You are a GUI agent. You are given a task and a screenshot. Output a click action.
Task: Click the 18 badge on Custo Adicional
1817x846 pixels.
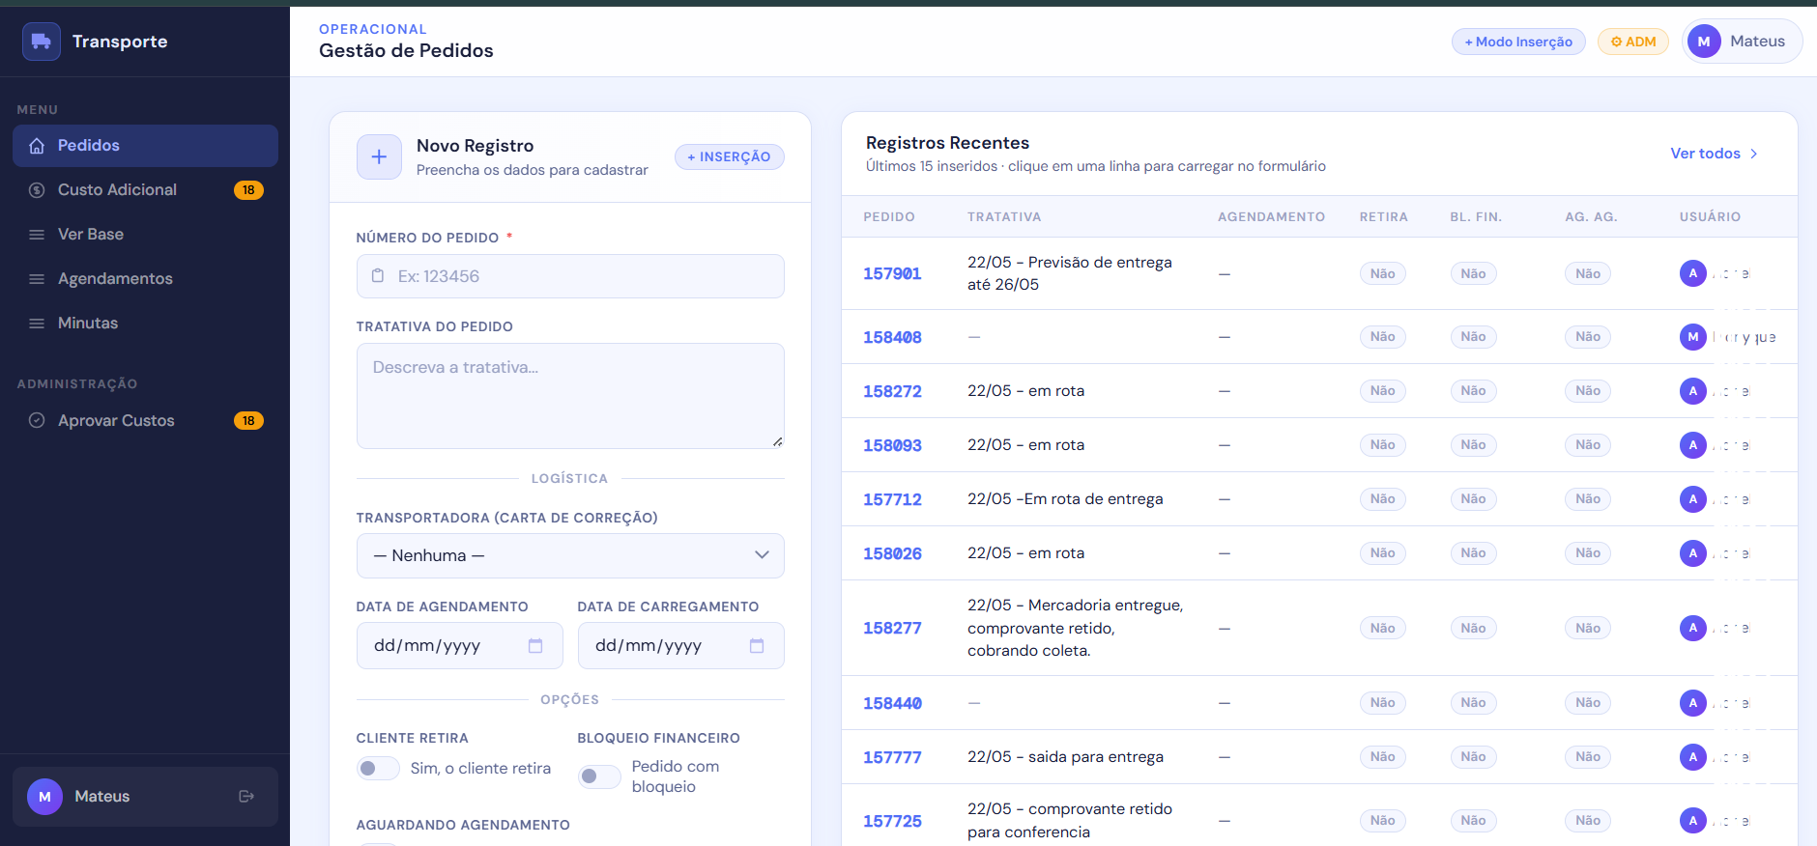[x=248, y=190]
